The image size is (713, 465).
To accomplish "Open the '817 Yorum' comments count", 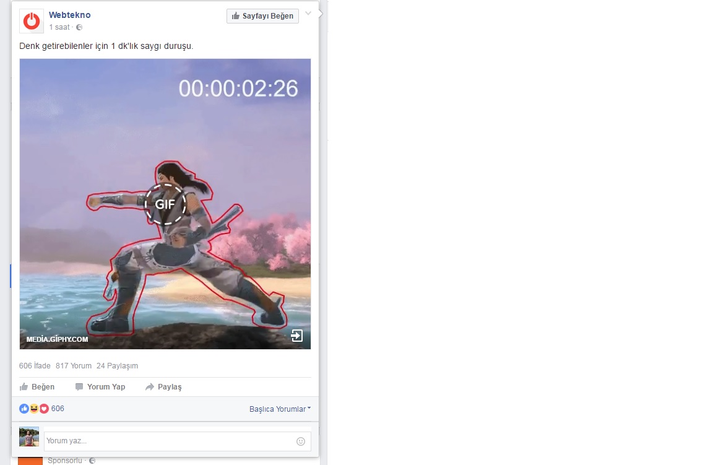I will tap(74, 366).
